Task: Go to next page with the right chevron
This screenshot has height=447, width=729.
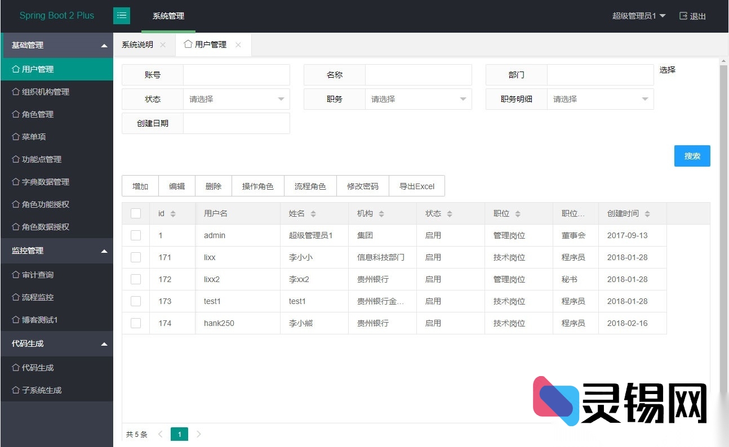Action: pyautogui.click(x=198, y=434)
